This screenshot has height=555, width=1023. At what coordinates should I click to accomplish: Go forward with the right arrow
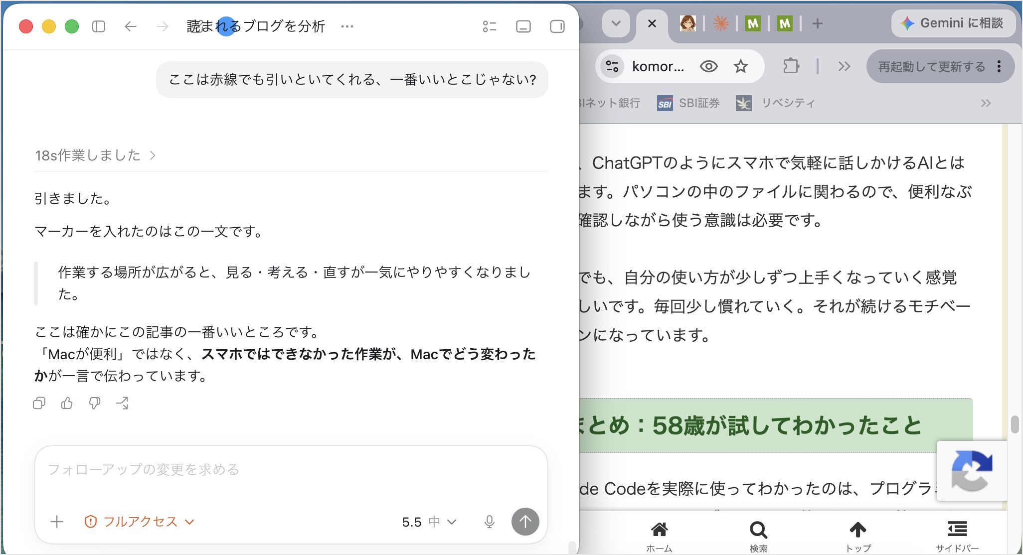coord(163,26)
